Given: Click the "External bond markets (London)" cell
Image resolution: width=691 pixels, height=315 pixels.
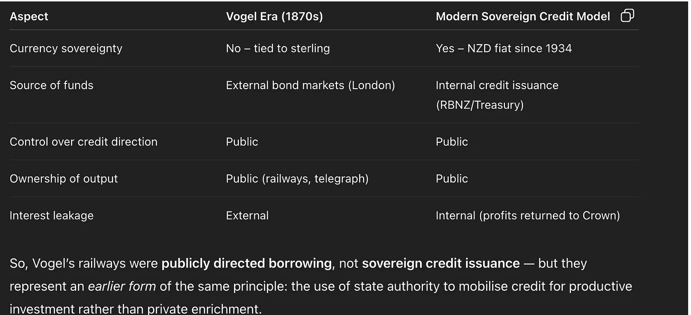Looking at the screenshot, I should (310, 85).
